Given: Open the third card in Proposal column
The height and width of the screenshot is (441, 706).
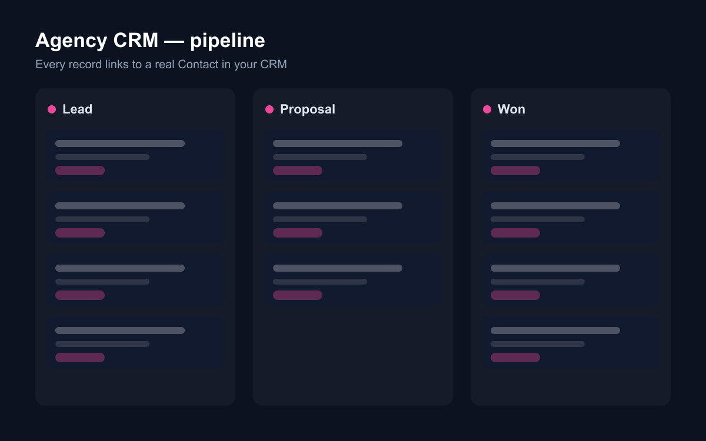Looking at the screenshot, I should tap(353, 280).
